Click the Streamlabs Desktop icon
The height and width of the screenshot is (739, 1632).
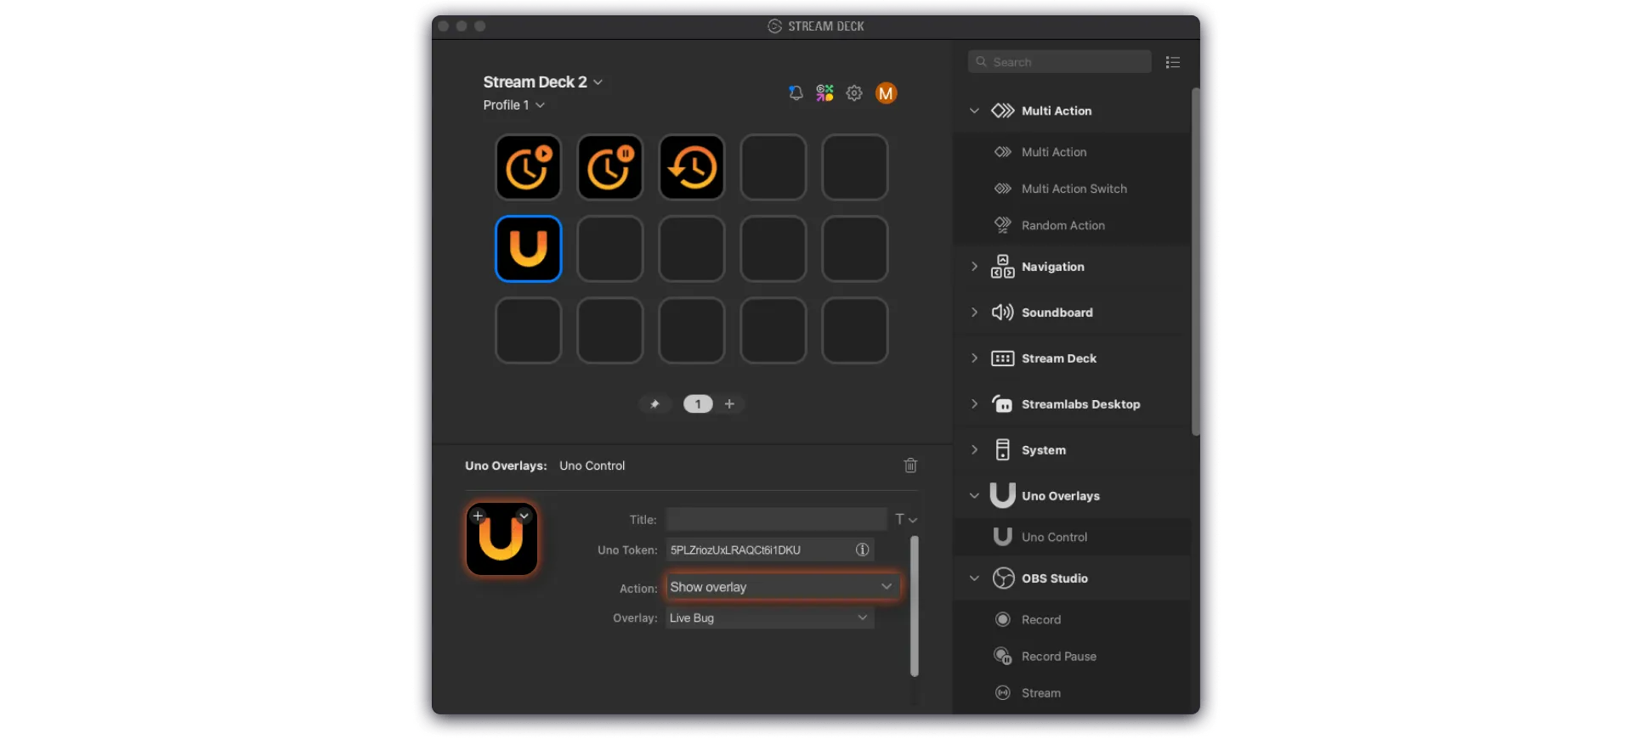point(1003,404)
